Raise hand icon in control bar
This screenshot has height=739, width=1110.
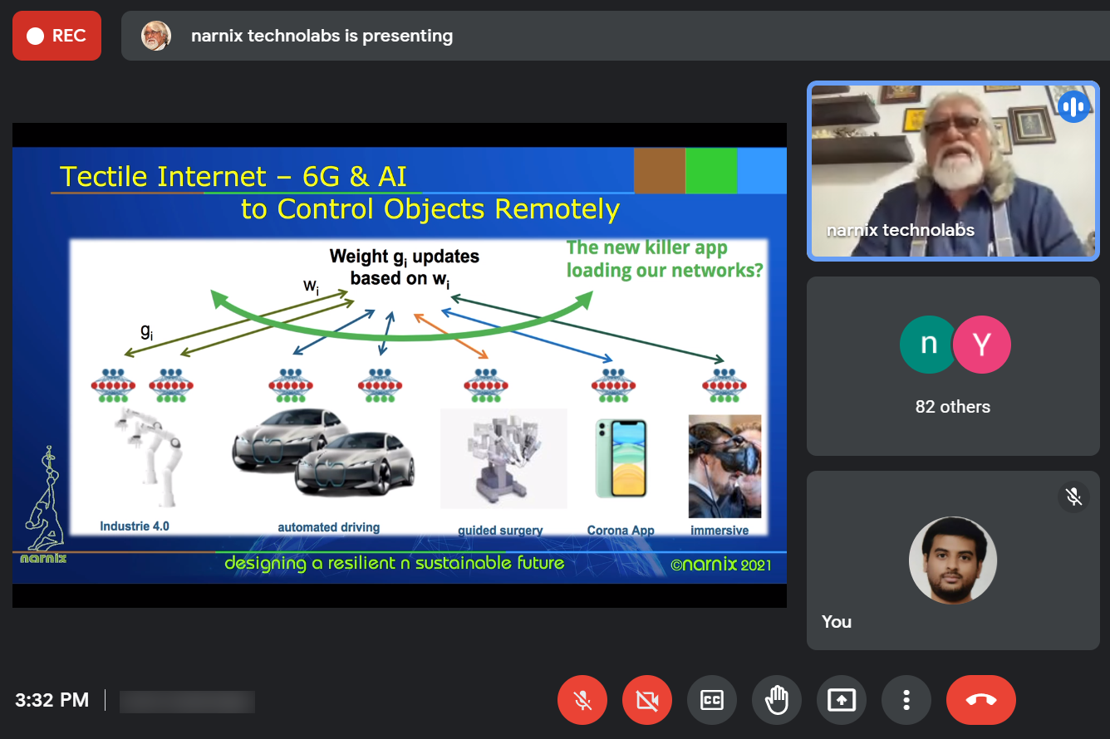pyautogui.click(x=777, y=700)
